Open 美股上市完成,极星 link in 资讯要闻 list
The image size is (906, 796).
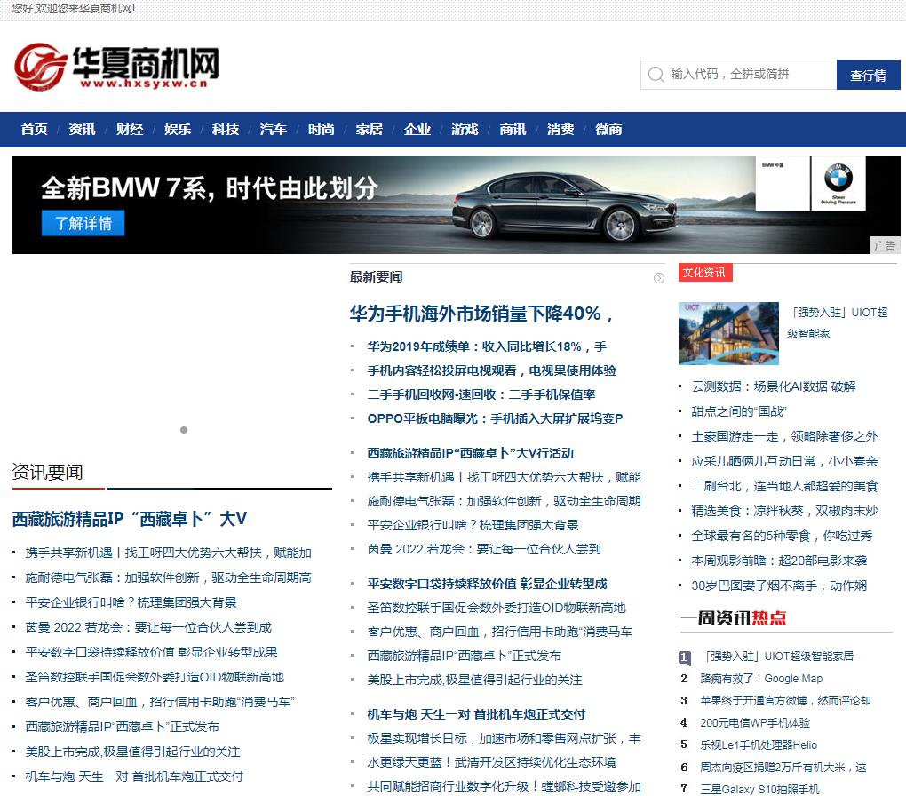[x=132, y=752]
